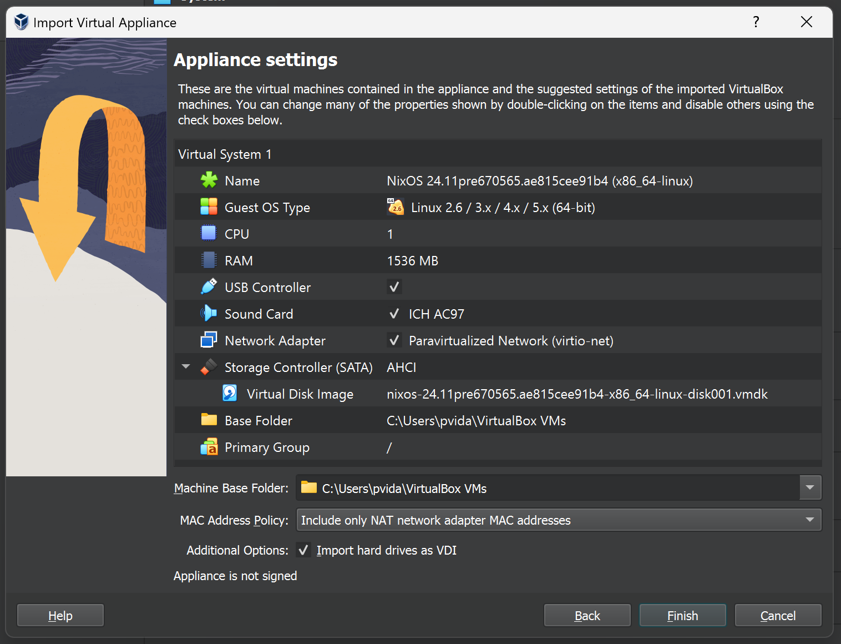The width and height of the screenshot is (841, 644).
Task: Click the folder icon in Machine Base Folder field
Action: tap(309, 487)
